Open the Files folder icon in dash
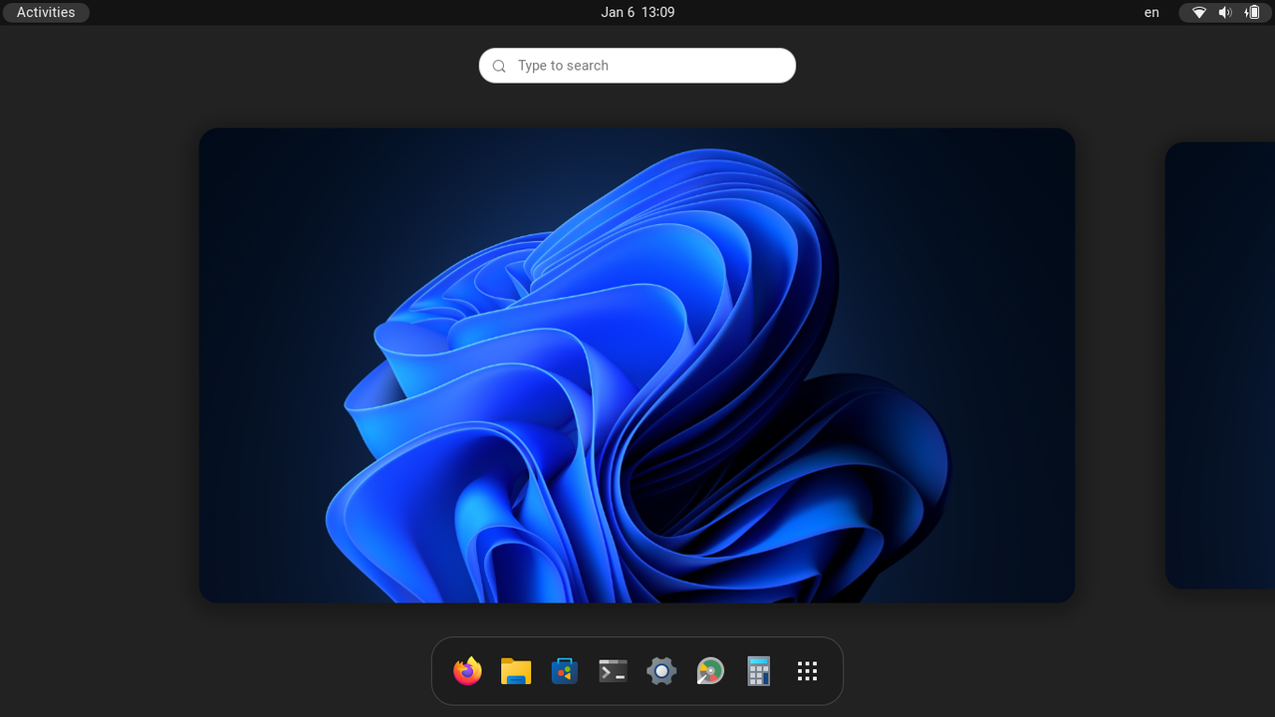This screenshot has width=1275, height=717. pos(516,671)
